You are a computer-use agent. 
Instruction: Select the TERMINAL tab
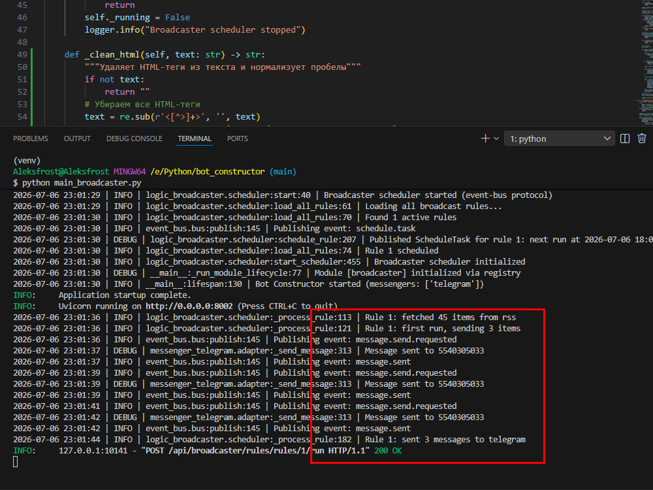[195, 139]
